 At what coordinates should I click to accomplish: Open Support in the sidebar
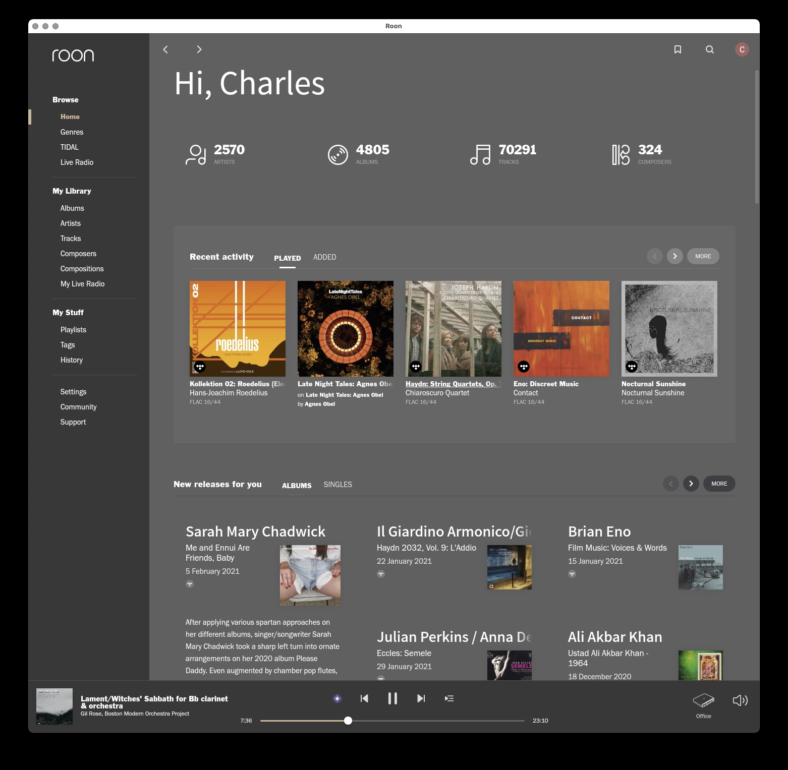(73, 422)
